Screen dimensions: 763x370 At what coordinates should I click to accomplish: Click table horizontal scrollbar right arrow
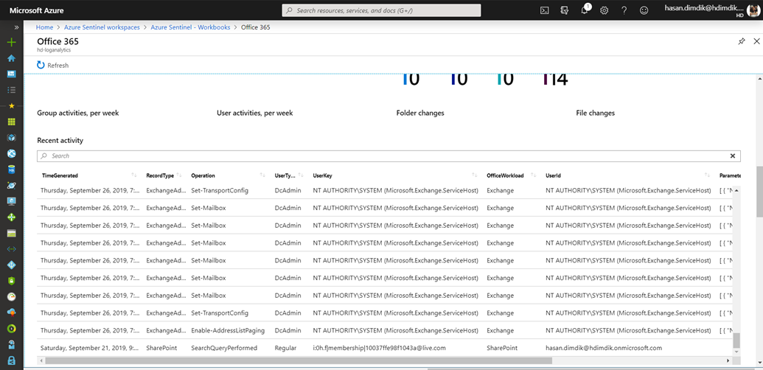728,360
